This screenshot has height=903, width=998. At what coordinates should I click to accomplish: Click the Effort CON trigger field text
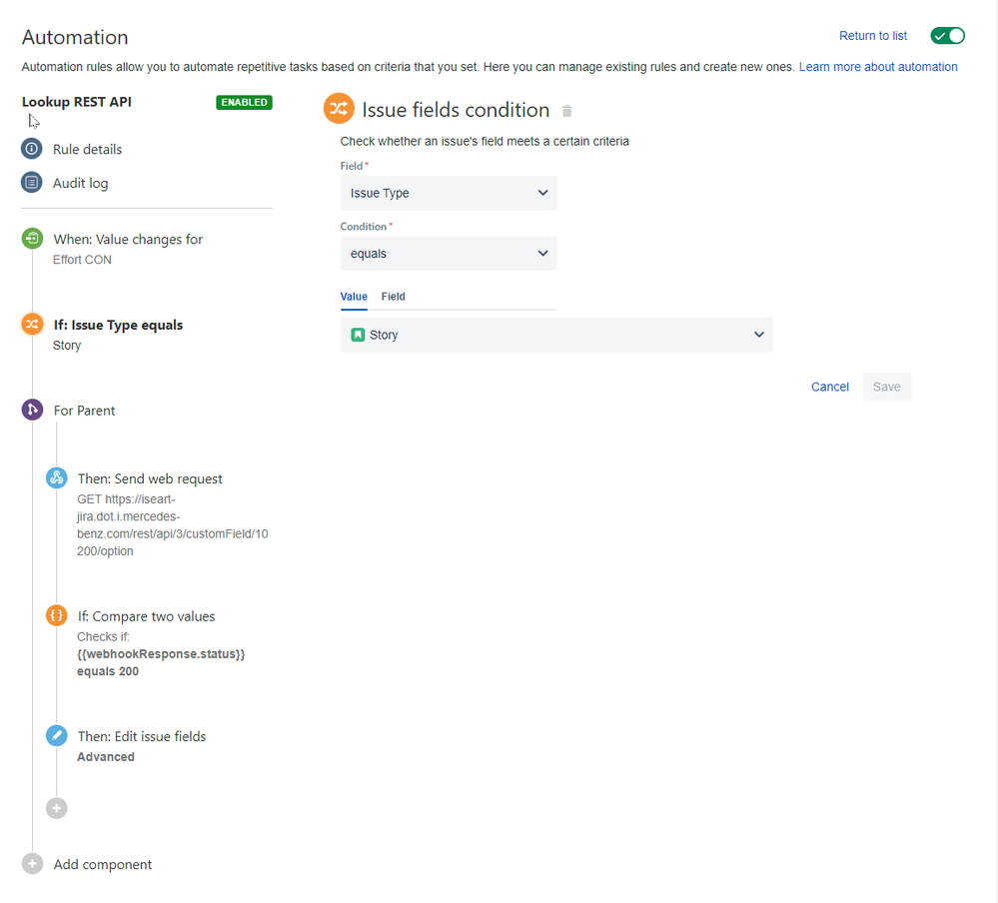[x=82, y=260]
